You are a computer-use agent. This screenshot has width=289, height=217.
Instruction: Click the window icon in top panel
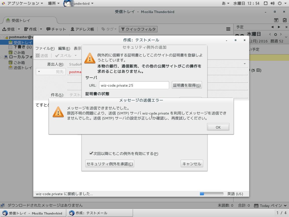coord(266,3)
